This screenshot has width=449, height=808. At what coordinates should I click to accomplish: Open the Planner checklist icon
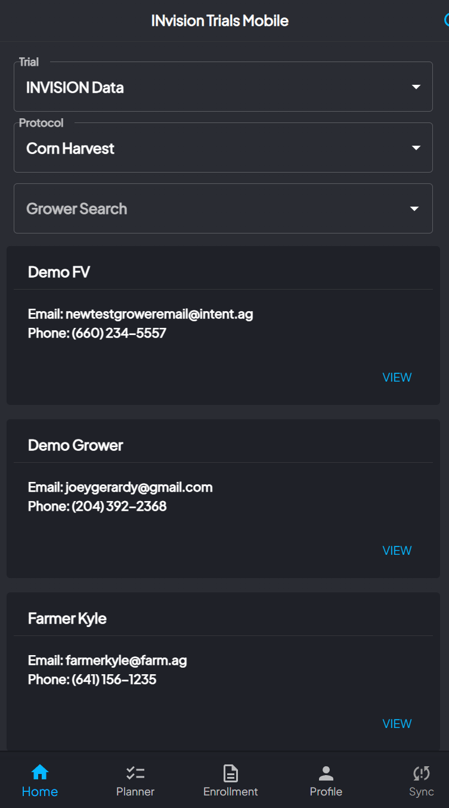[135, 773]
